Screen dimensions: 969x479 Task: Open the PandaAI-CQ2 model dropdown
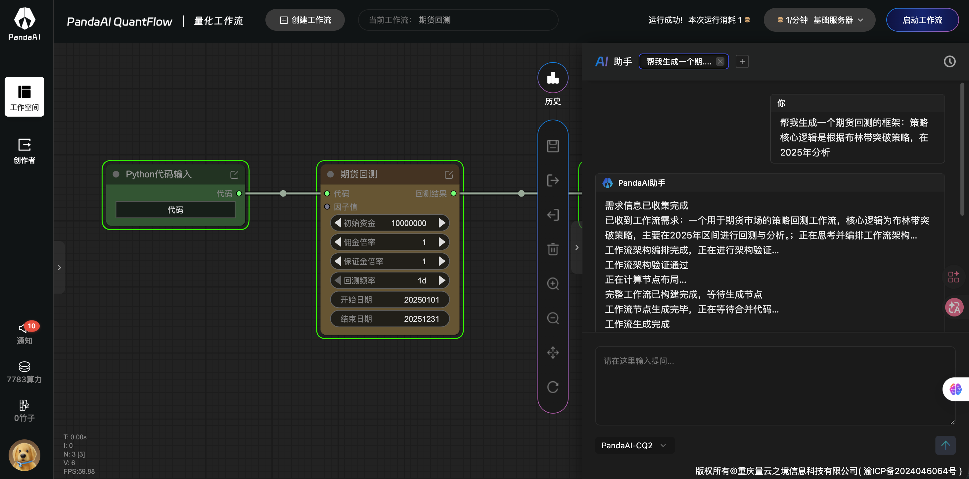[634, 445]
